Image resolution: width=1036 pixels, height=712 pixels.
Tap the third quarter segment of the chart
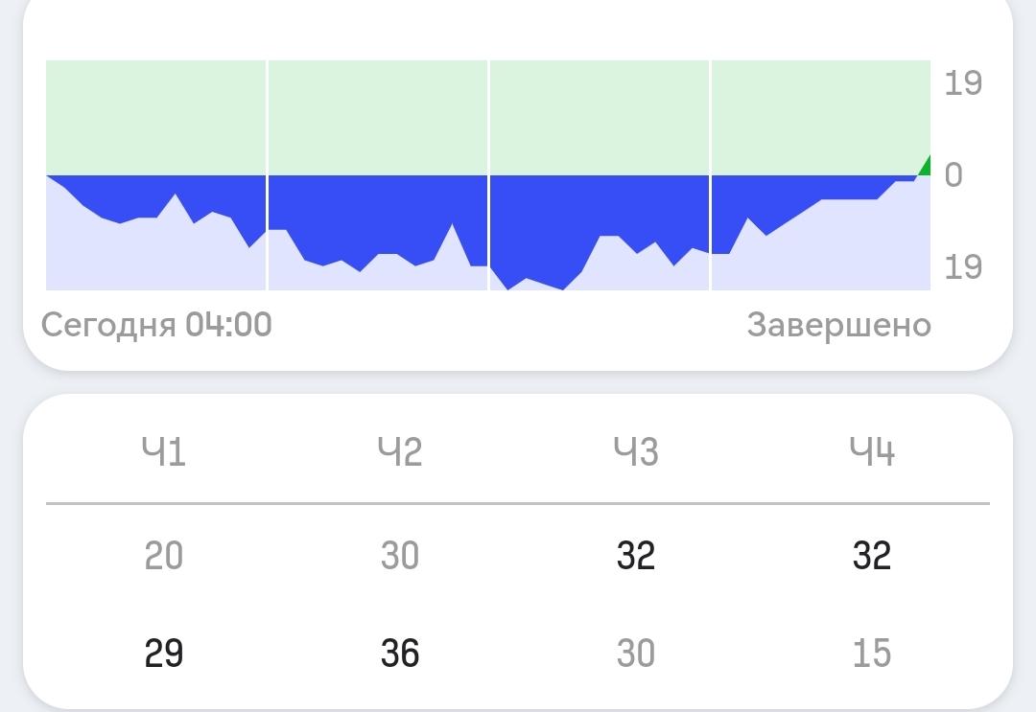pos(600,174)
